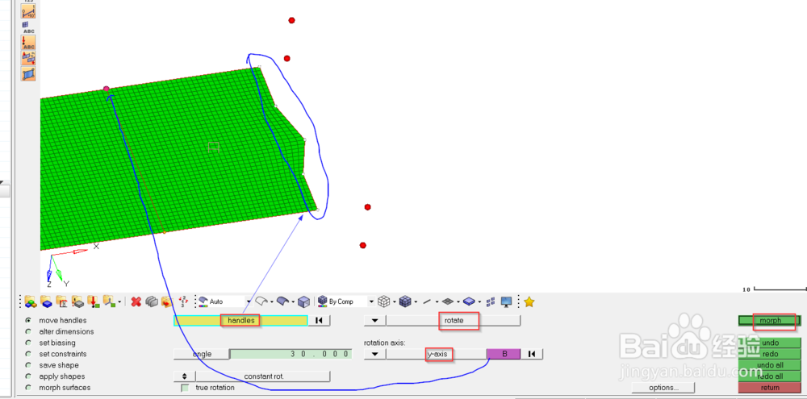Image resolution: width=807 pixels, height=399 pixels.
Task: Click the blue flat layer display icon
Action: click(x=468, y=301)
